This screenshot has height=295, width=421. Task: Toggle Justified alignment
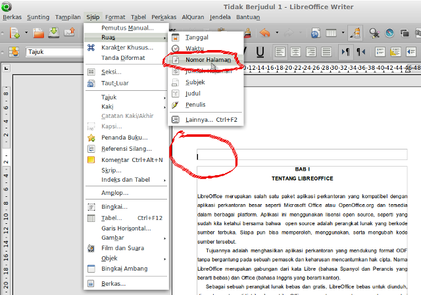click(326, 51)
